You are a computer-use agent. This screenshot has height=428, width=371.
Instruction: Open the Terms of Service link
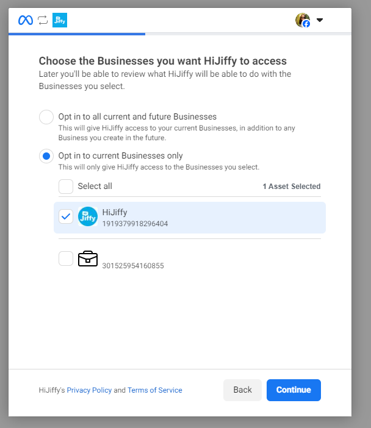[x=154, y=390]
